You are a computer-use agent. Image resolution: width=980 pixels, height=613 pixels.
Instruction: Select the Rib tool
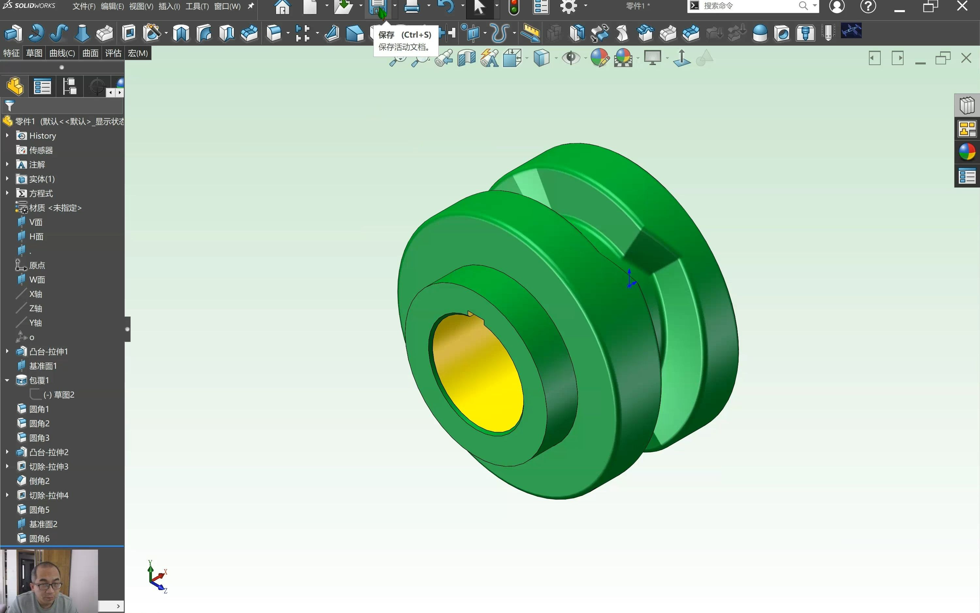(x=332, y=33)
